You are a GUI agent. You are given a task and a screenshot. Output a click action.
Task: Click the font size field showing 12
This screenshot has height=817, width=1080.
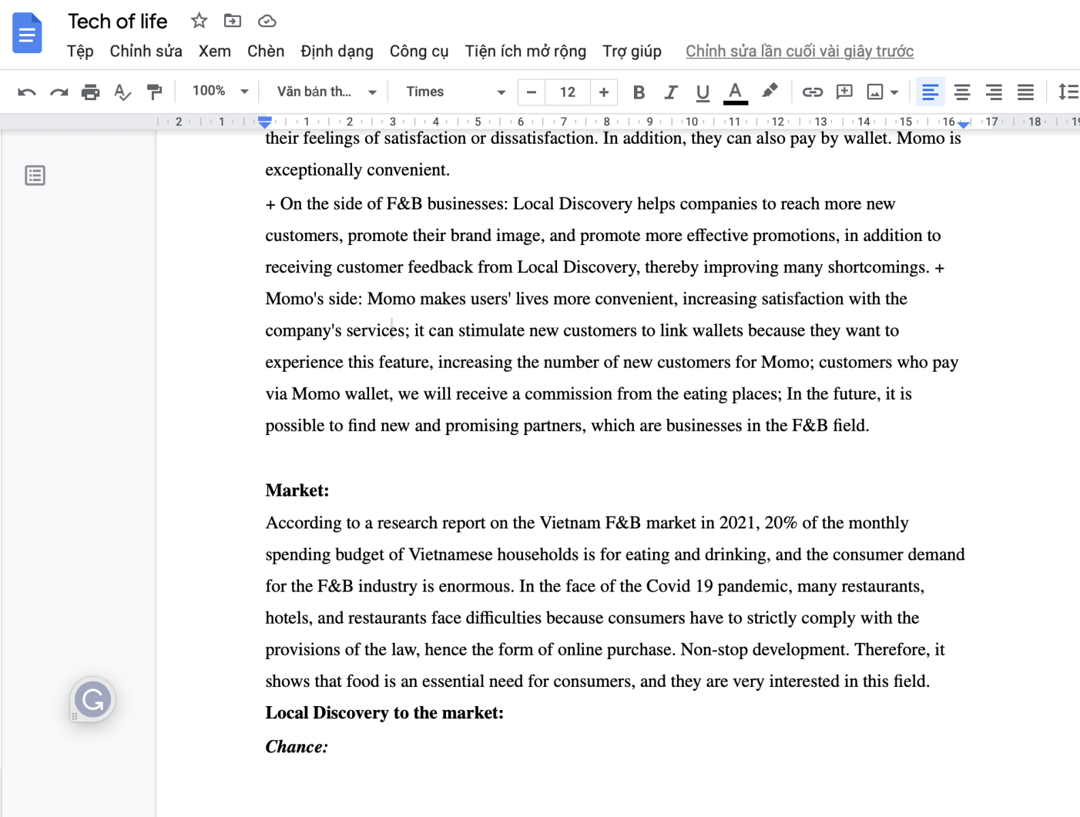tap(568, 92)
